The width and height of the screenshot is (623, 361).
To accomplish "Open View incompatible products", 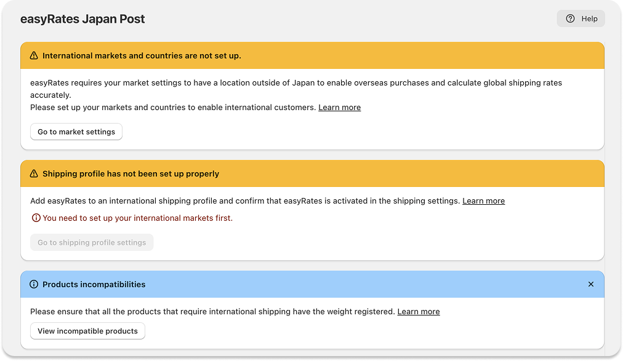I will (x=87, y=331).
